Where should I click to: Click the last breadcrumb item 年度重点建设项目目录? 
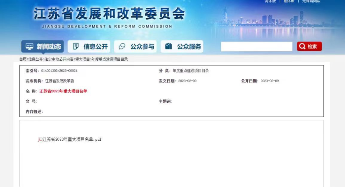click(x=110, y=59)
